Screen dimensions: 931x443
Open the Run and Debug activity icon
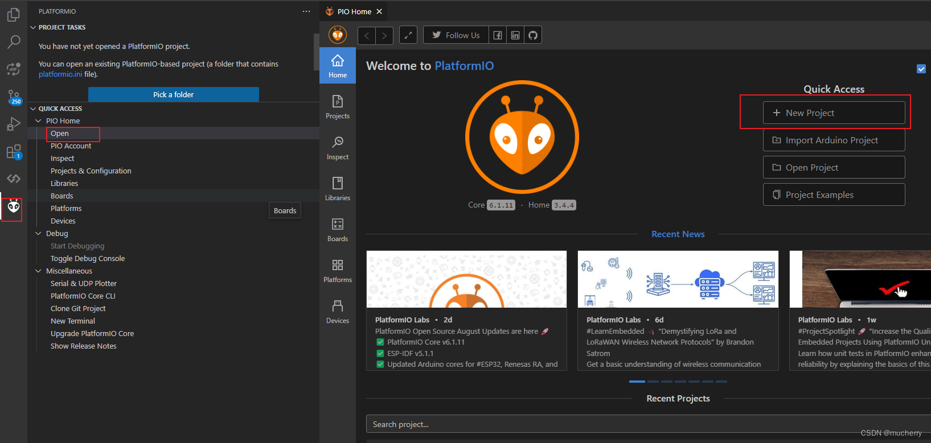(x=14, y=124)
